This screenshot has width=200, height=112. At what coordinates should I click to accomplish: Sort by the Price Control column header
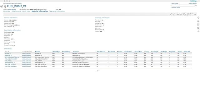coord(111,52)
